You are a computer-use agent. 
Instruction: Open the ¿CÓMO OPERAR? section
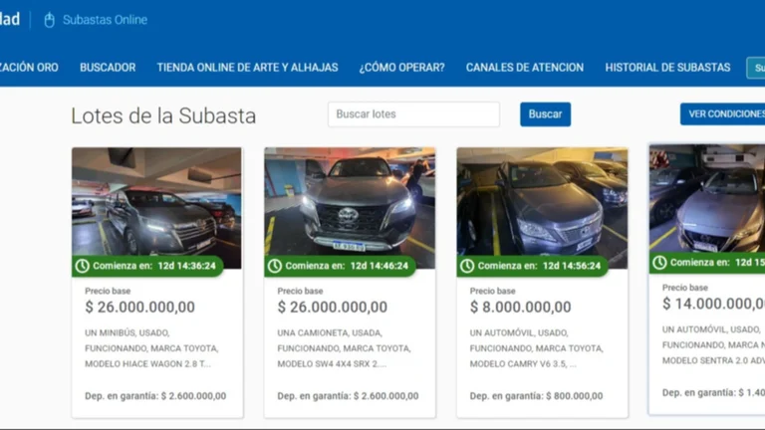click(x=402, y=68)
